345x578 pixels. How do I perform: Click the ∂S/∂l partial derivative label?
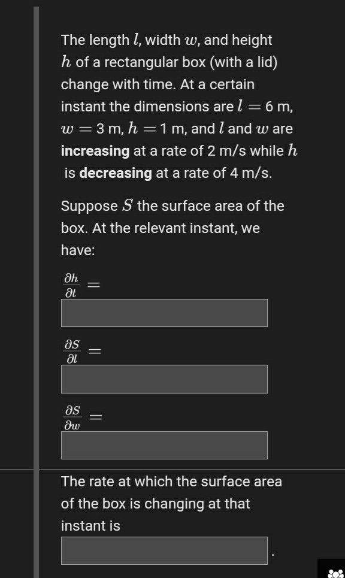(72, 352)
